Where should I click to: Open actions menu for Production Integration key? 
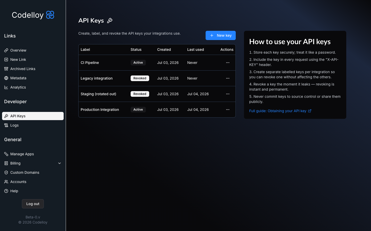click(x=228, y=110)
